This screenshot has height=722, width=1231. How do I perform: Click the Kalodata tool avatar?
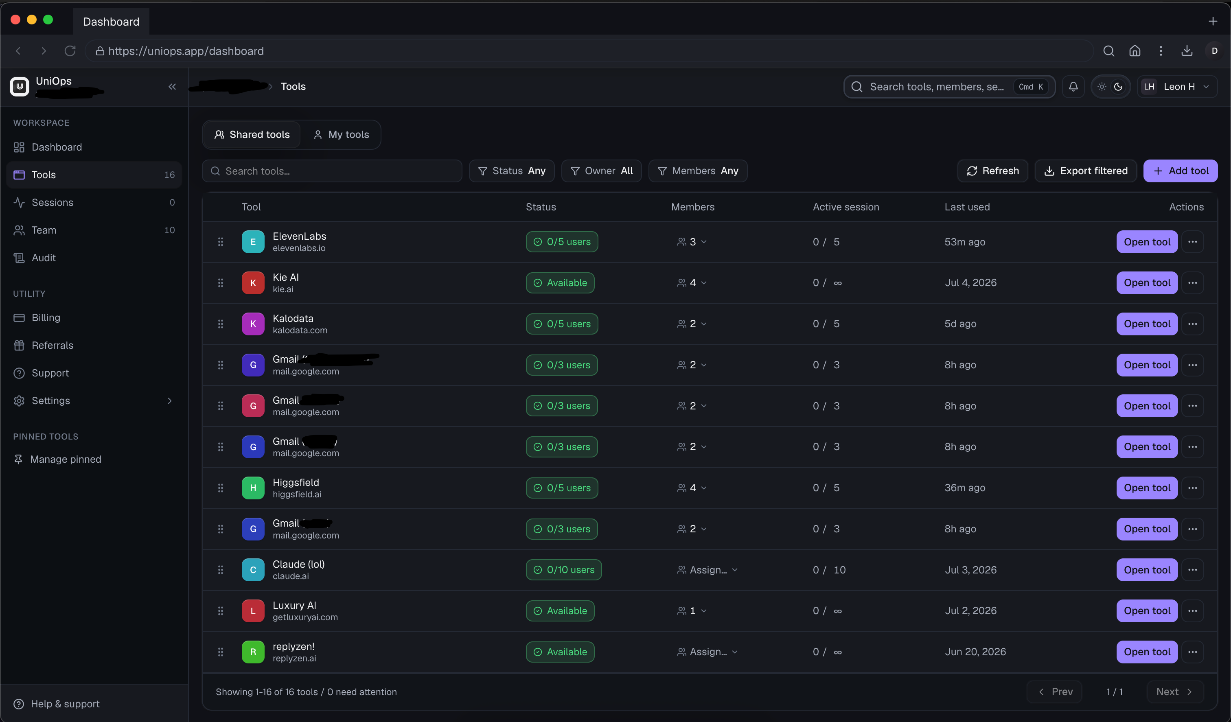(x=253, y=324)
